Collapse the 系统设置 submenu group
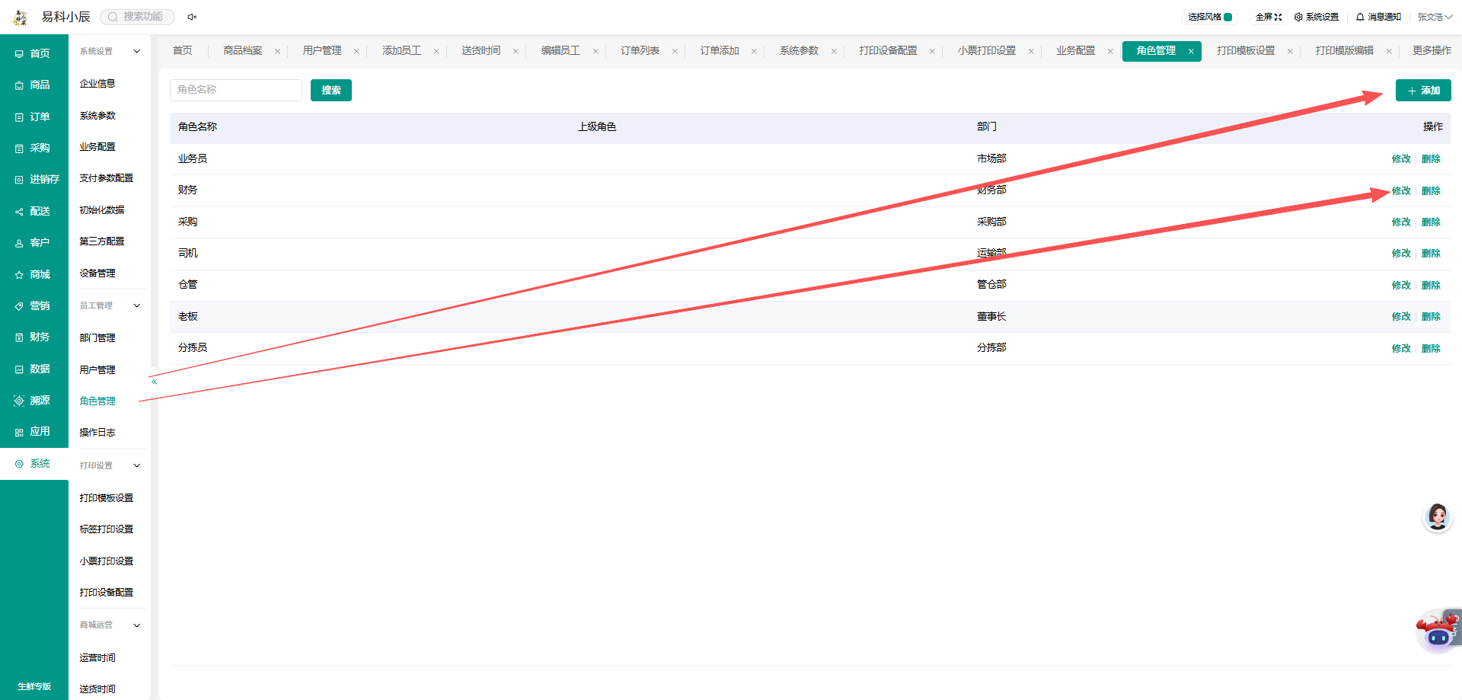Image resolution: width=1462 pixels, height=700 pixels. [137, 52]
